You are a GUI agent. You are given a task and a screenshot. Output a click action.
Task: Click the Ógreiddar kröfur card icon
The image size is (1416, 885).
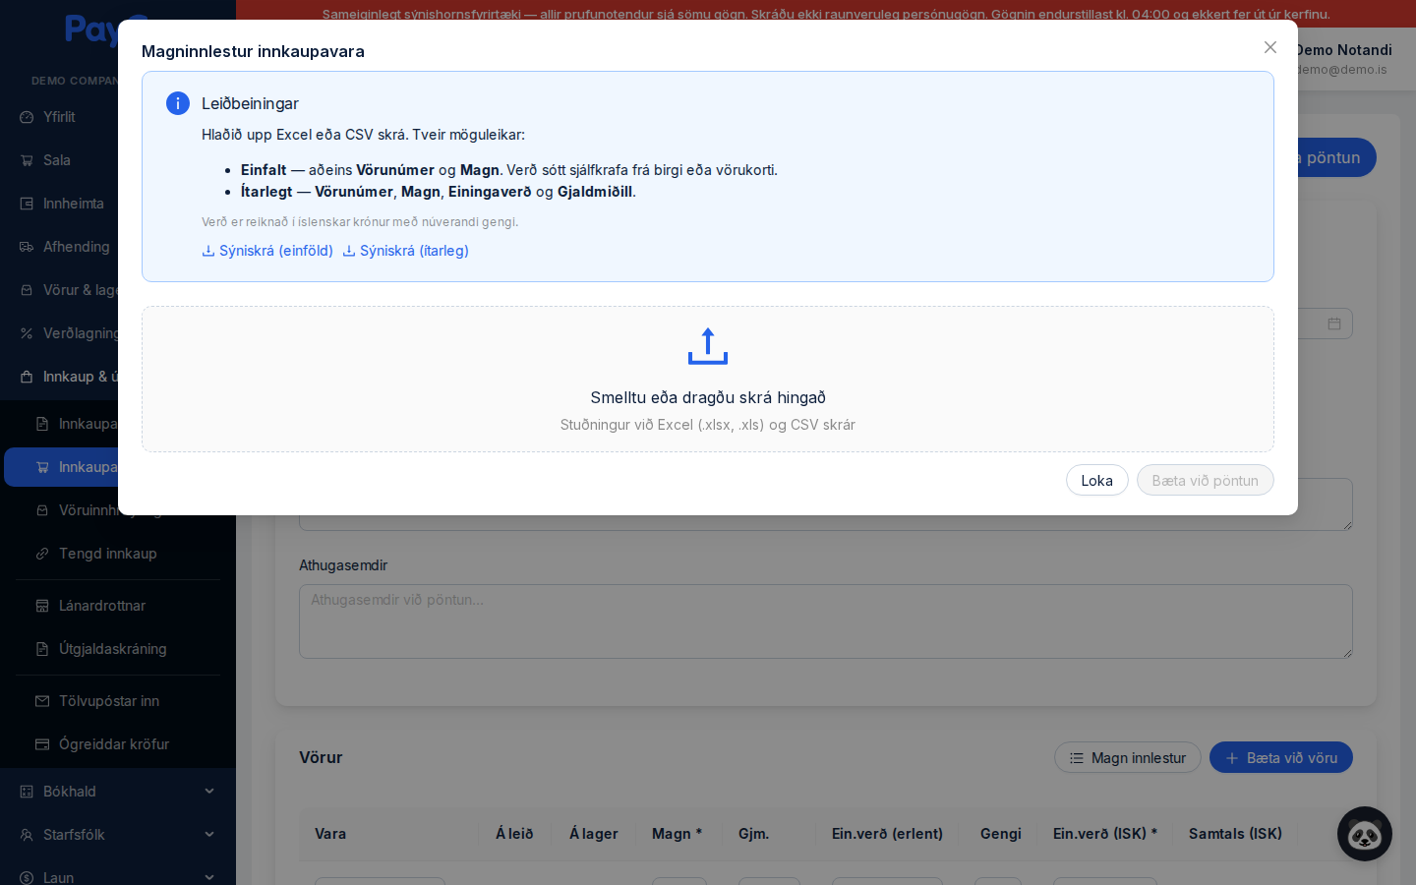(x=42, y=744)
